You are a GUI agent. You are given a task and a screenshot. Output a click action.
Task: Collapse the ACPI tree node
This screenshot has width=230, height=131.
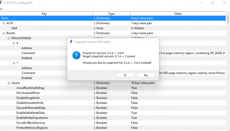[x=4, y=23]
